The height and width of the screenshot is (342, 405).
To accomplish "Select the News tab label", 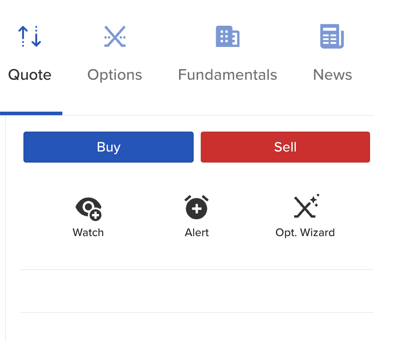I will point(332,75).
